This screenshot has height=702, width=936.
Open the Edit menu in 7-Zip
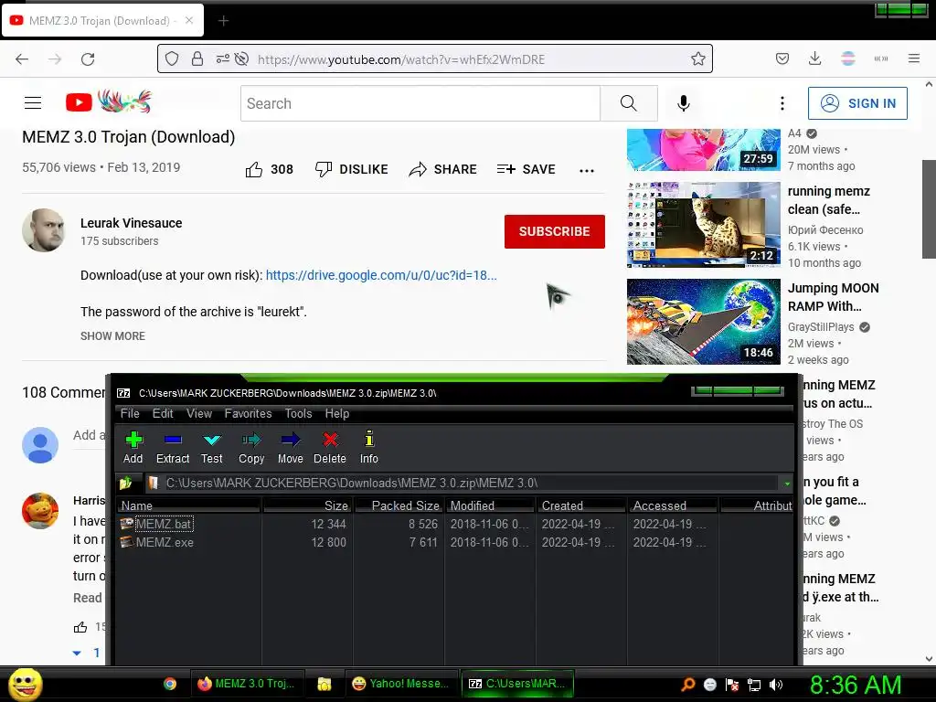click(163, 413)
